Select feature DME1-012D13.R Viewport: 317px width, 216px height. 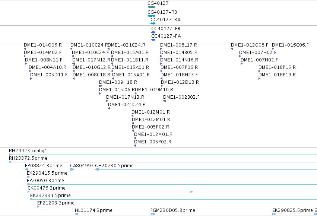click(x=180, y=82)
